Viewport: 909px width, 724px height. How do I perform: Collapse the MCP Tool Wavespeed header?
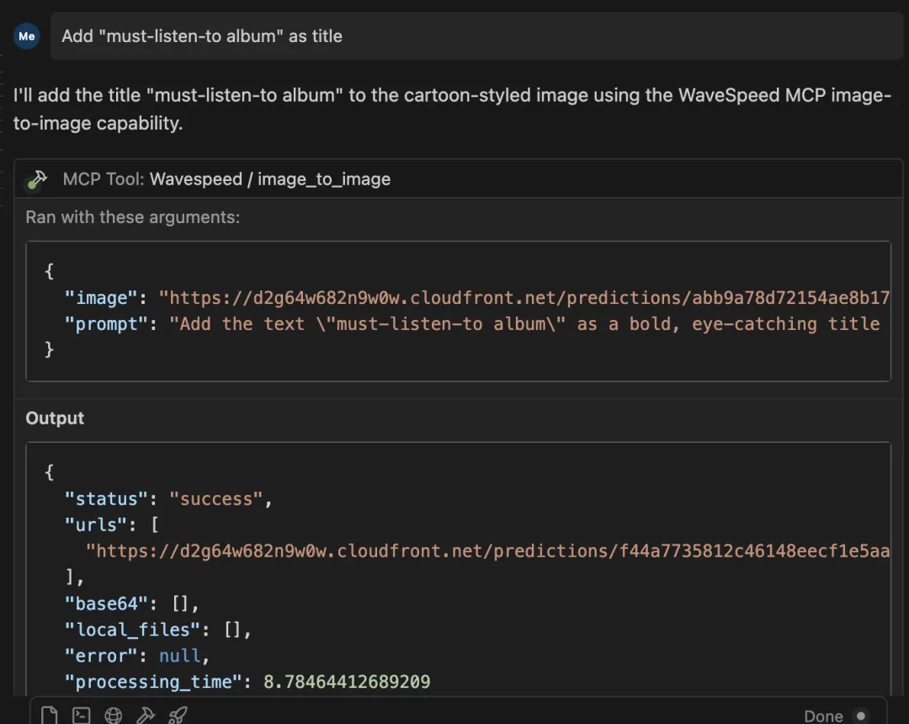click(458, 179)
